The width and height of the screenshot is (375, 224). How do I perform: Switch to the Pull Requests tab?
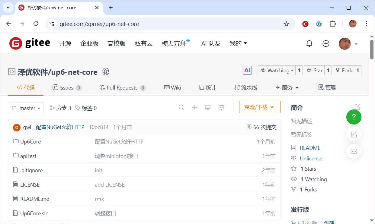[x=122, y=88]
